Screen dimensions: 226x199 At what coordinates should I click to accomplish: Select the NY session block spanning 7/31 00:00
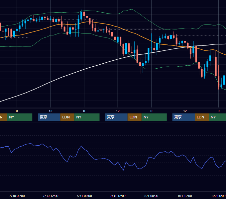87,117
